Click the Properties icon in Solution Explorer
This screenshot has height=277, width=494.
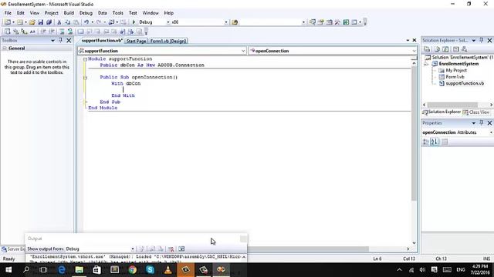coord(427,49)
